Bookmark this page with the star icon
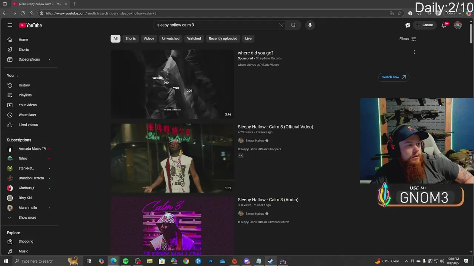The image size is (474, 266). [400, 13]
